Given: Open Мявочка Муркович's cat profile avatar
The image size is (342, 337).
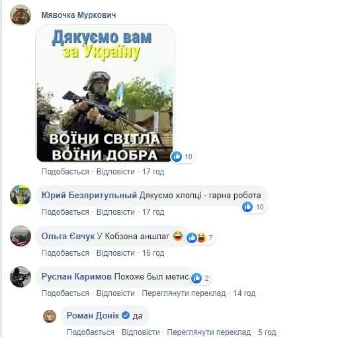Looking at the screenshot, I should [21, 15].
